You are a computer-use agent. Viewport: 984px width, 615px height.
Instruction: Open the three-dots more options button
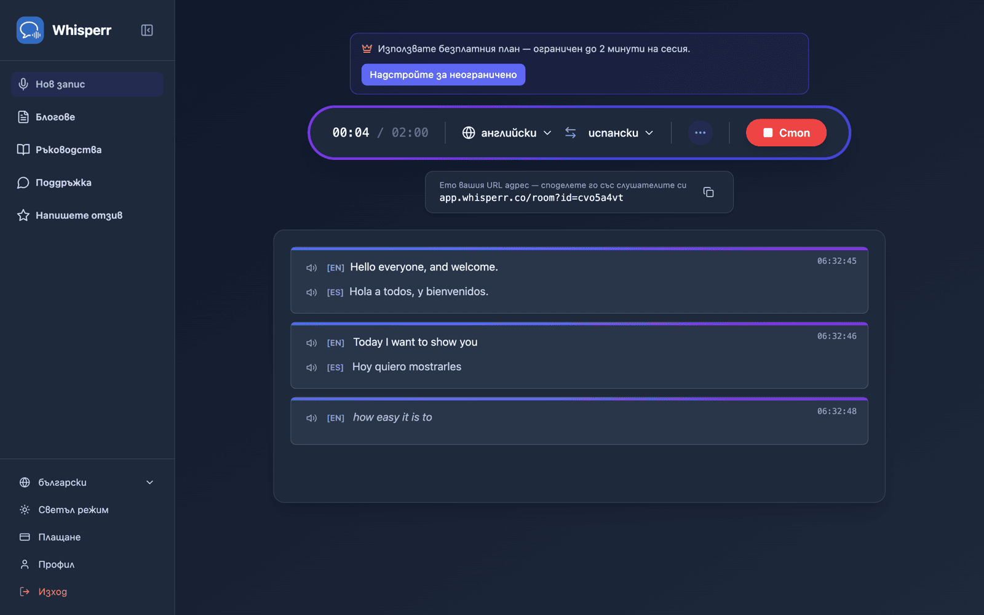700,133
